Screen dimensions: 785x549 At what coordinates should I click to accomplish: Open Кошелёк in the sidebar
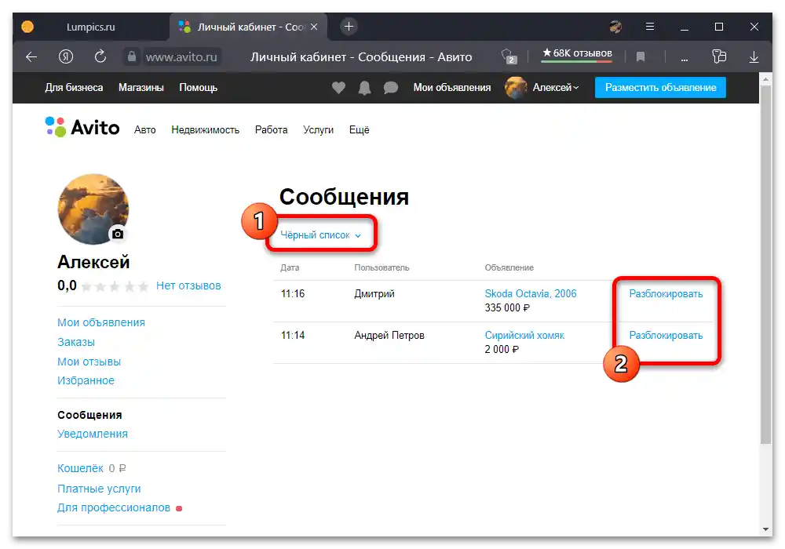(x=80, y=468)
